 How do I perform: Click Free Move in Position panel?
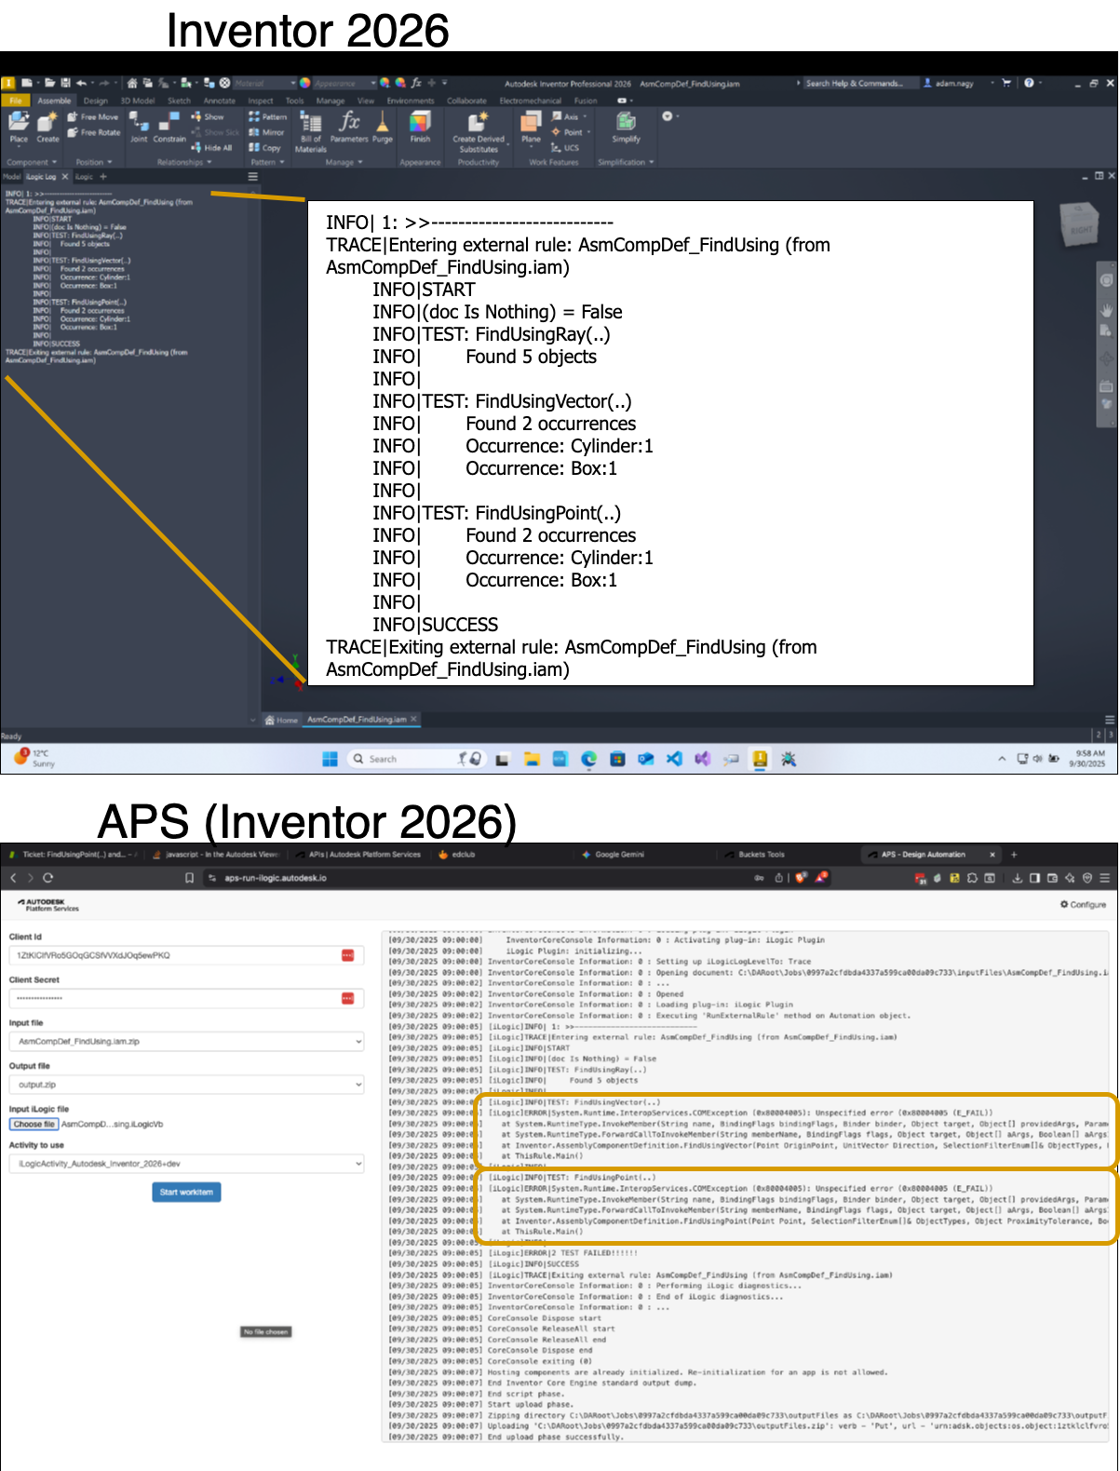93,117
